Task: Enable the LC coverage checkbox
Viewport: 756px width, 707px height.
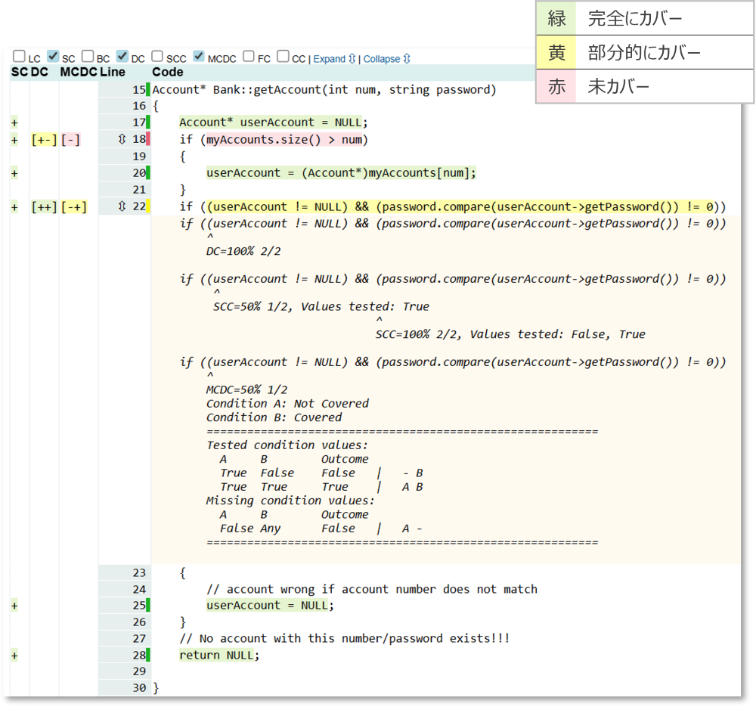Action: pyautogui.click(x=19, y=57)
